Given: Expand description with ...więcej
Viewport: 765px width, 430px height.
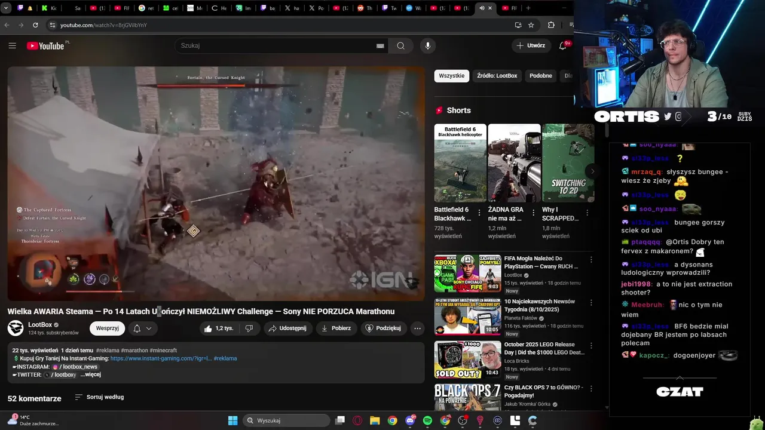Looking at the screenshot, I should pyautogui.click(x=91, y=374).
